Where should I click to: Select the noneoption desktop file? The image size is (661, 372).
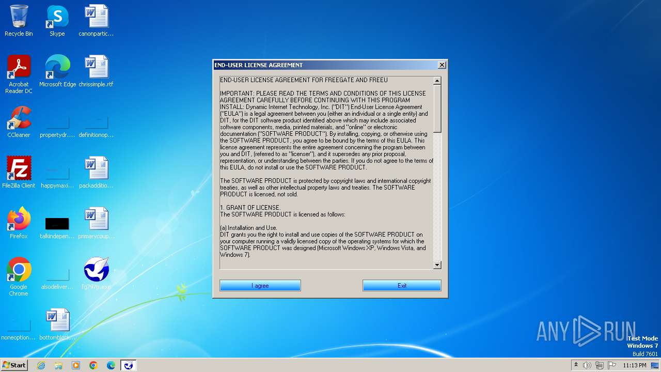click(19, 329)
